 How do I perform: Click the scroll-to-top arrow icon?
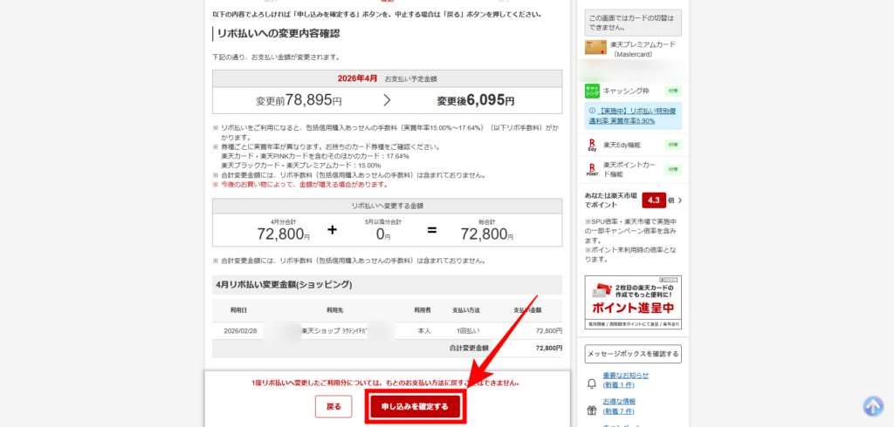(873, 406)
